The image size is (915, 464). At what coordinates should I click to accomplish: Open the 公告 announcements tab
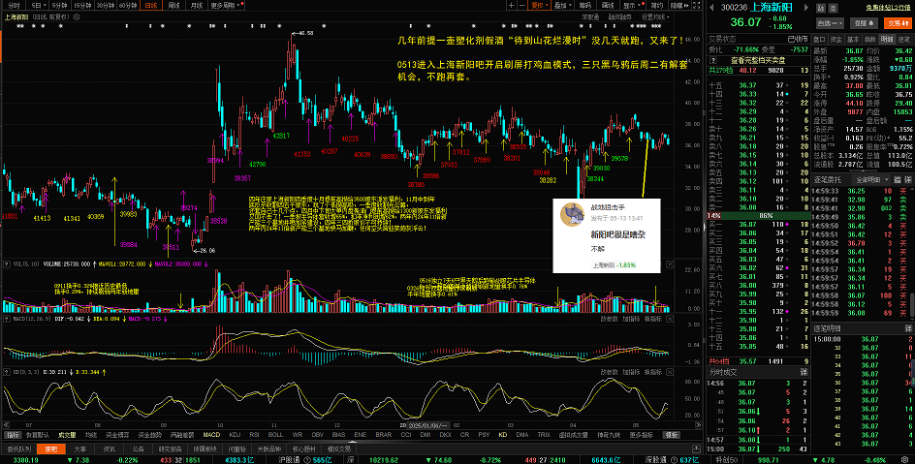tap(139, 449)
